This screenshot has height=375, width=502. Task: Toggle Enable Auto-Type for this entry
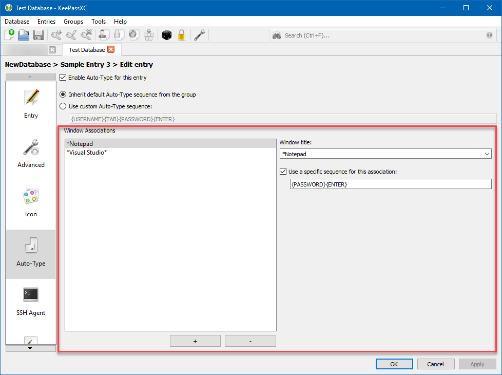63,78
